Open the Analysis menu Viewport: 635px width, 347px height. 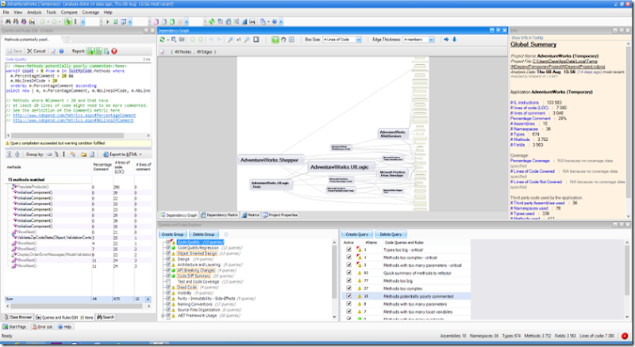[36, 13]
